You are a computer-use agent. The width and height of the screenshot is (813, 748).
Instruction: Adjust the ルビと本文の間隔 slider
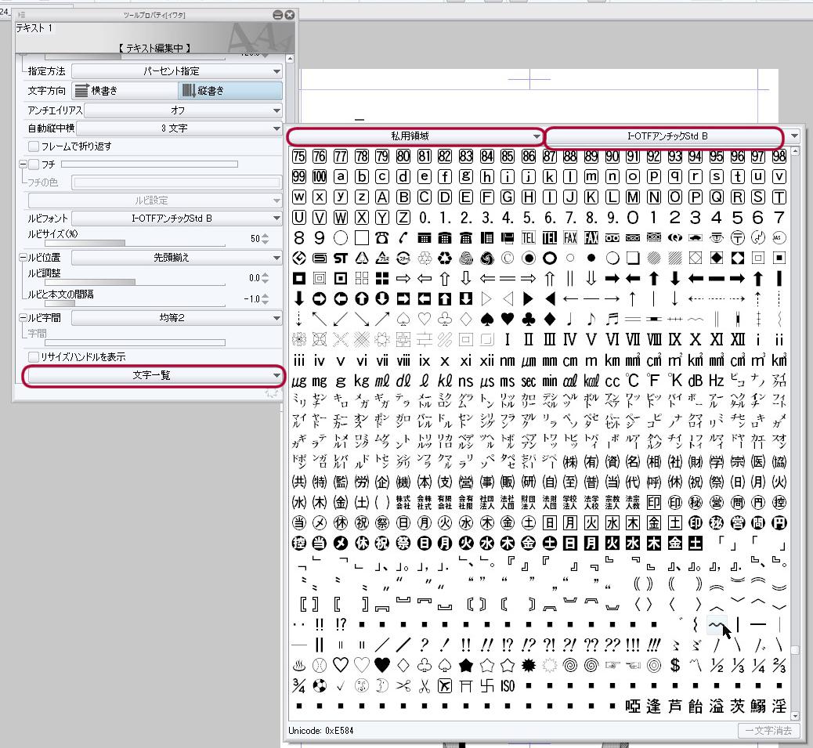135,303
